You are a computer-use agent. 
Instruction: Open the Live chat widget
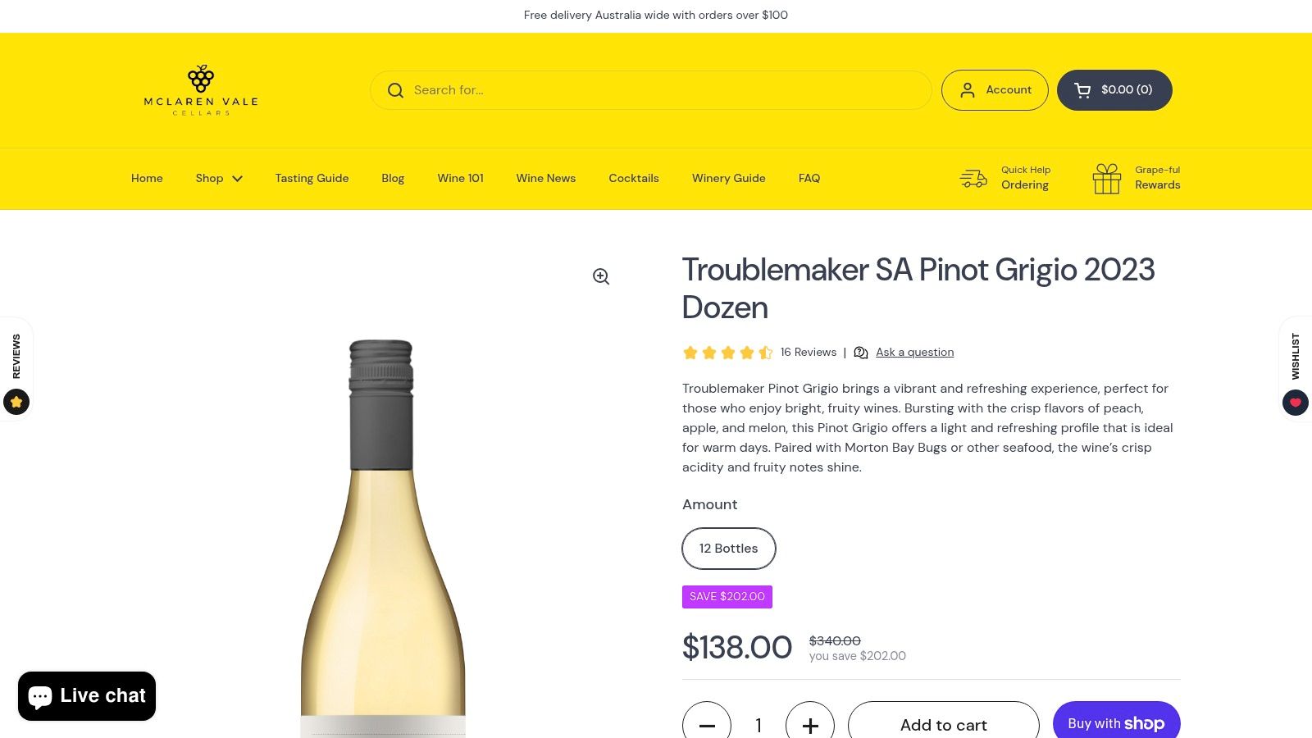point(87,696)
